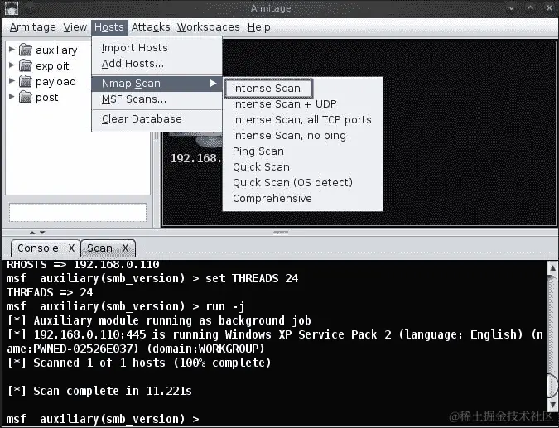Image resolution: width=559 pixels, height=428 pixels.
Task: Expand the payload module tree
Action: 12,80
